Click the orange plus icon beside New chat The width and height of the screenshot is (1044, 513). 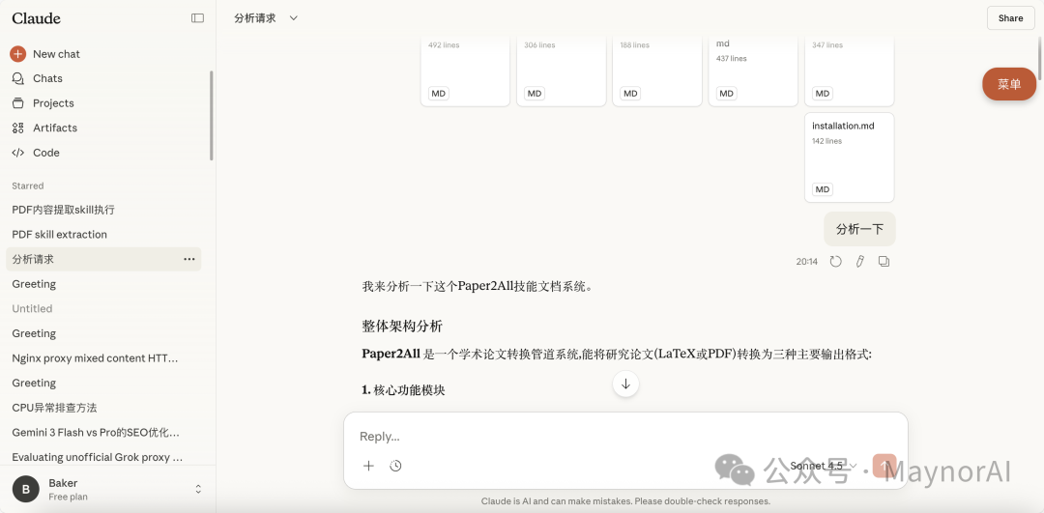tap(18, 54)
